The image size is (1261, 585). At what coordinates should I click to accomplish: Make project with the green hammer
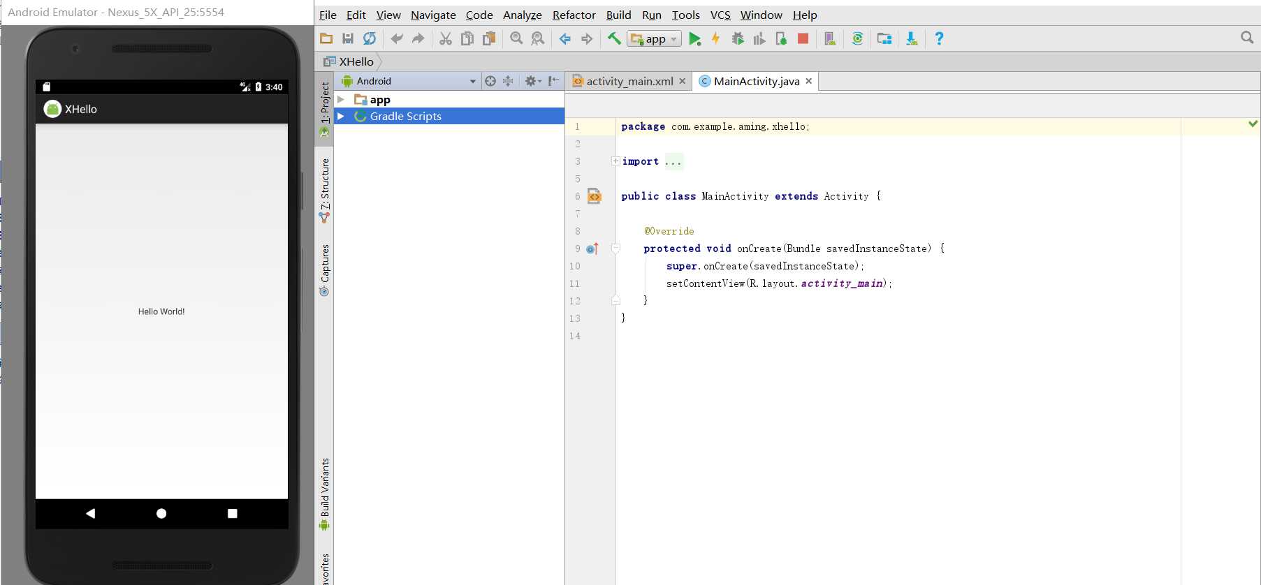click(614, 38)
